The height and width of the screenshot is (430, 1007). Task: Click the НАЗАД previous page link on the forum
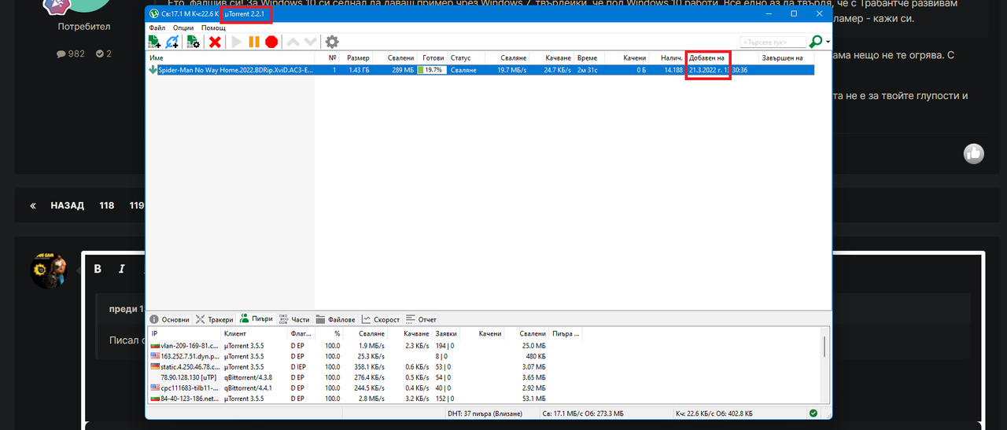click(67, 205)
